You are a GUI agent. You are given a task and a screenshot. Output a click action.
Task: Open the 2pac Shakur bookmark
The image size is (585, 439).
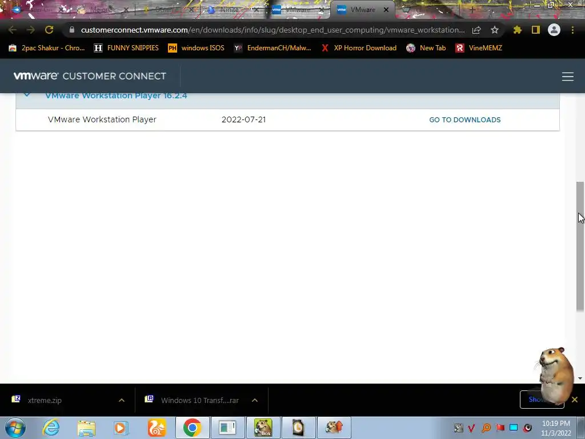point(47,48)
